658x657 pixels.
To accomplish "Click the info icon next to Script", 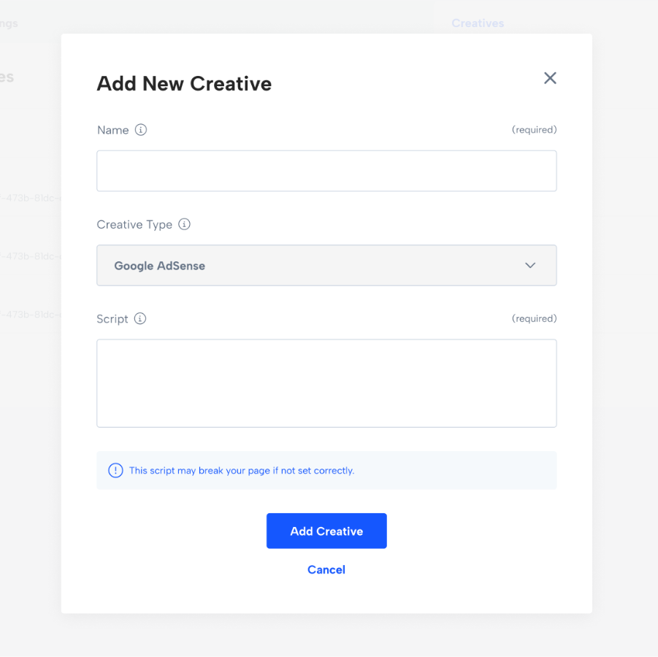I will coord(140,318).
